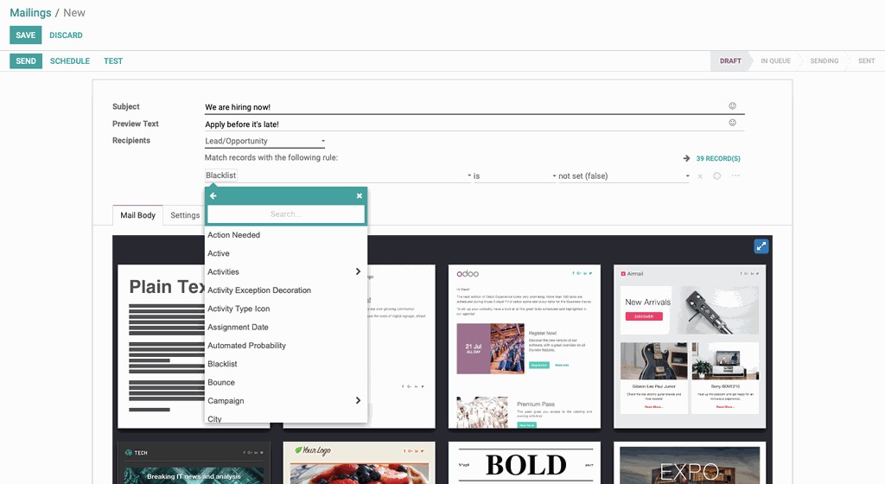
Task: Open emoji picker for Preview Text field
Action: [732, 123]
